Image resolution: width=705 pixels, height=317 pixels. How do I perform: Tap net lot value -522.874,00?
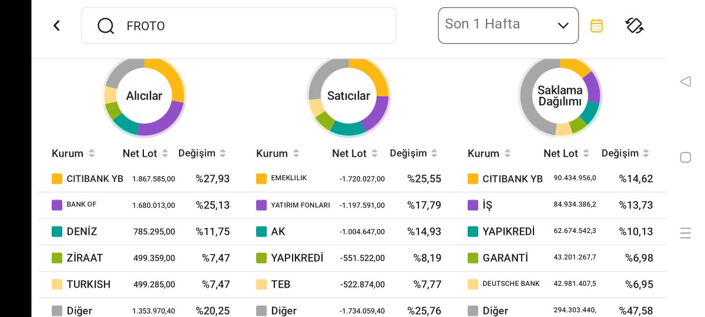[x=362, y=284]
